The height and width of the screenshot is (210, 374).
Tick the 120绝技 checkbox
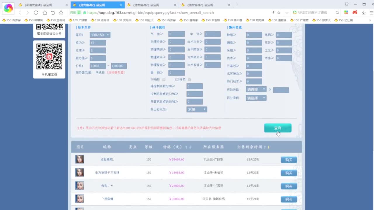coord(189,79)
